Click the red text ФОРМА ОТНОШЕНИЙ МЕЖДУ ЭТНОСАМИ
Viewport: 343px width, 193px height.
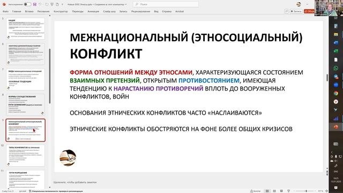click(131, 72)
